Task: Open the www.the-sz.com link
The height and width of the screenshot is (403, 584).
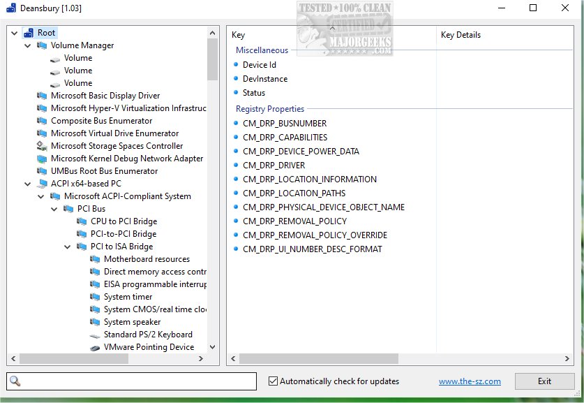Action: coord(470,381)
